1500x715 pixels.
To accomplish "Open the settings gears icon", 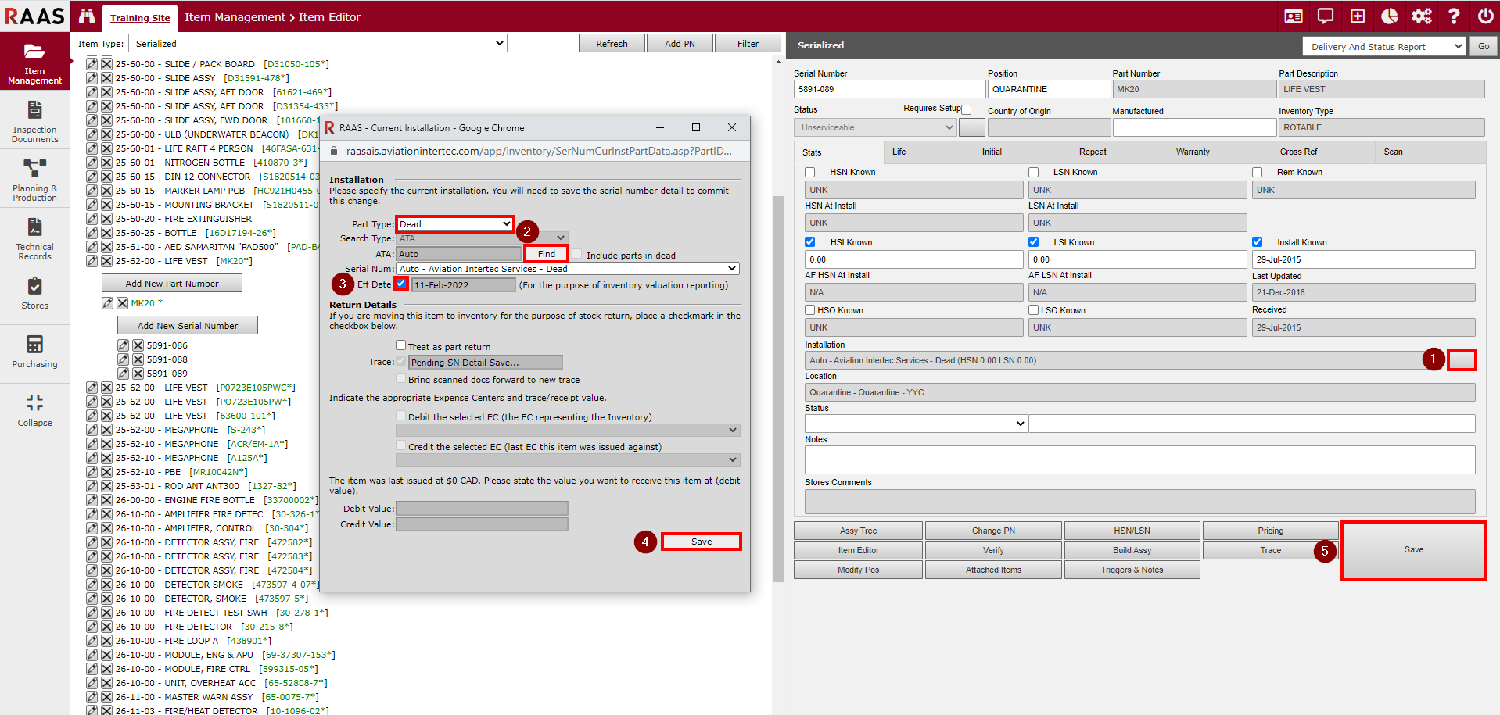I will pos(1421,16).
